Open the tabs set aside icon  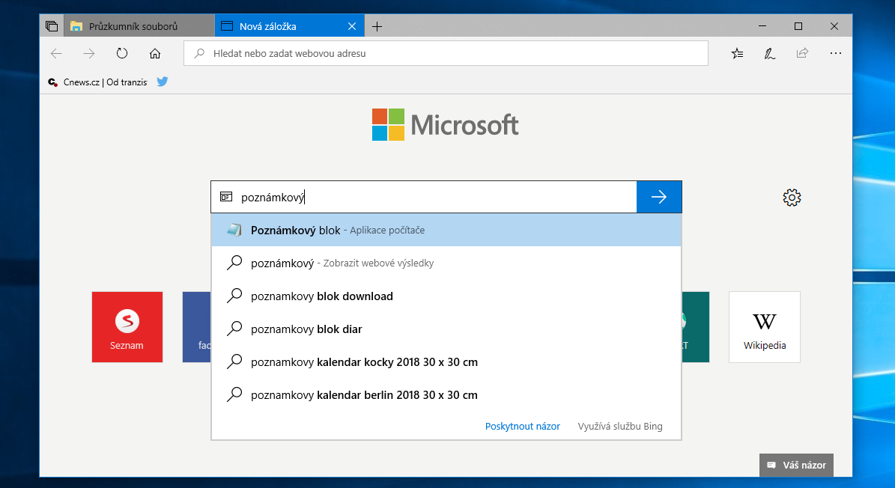[x=52, y=26]
